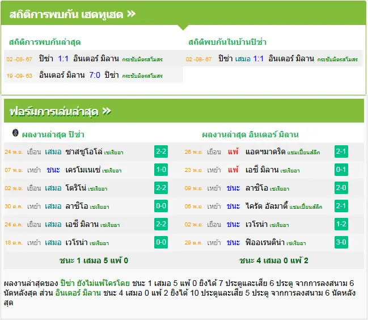Click the Pisa club logo icon
Screen dimensions: 368x320
(15, 133)
